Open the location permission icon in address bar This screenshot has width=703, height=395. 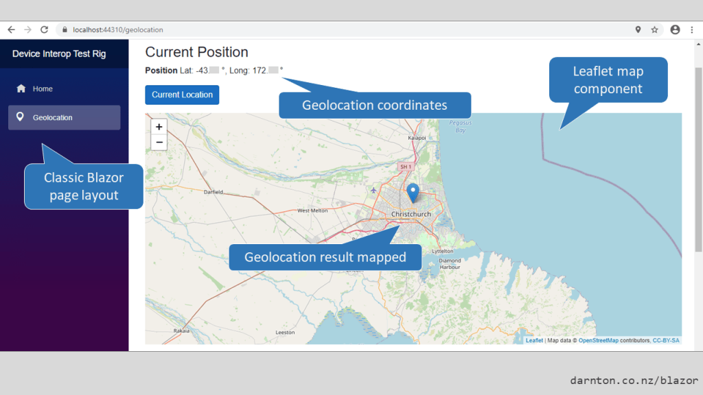tap(638, 30)
